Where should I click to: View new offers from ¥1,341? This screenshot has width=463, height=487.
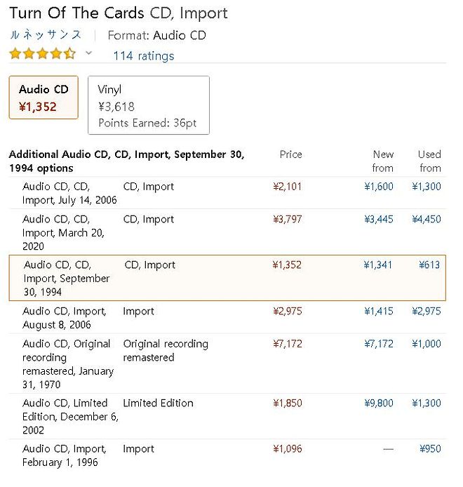coord(377,265)
